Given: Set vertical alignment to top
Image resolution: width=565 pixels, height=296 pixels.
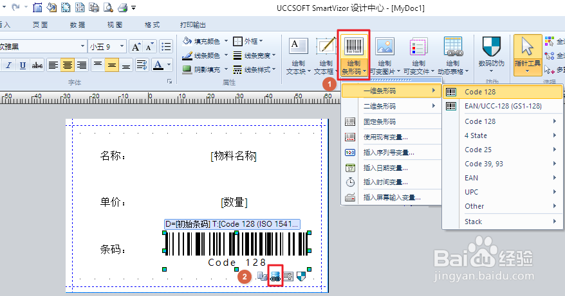Looking at the screenshot, I should (x=98, y=65).
